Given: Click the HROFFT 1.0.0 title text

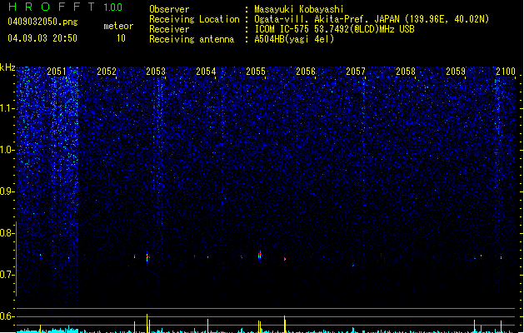Looking at the screenshot, I should pyautogui.click(x=65, y=7).
